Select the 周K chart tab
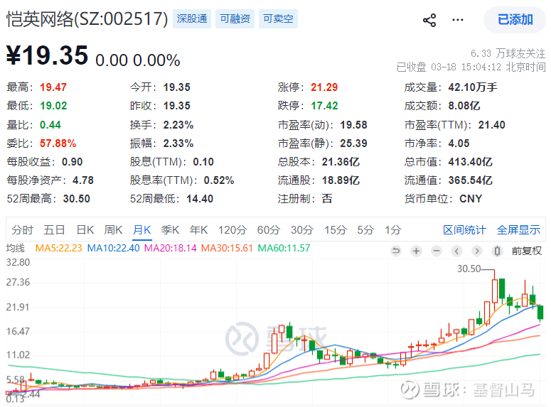The width and height of the screenshot is (551, 407). (x=113, y=230)
